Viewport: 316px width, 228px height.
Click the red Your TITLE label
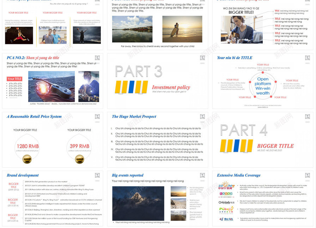[x=14, y=79]
